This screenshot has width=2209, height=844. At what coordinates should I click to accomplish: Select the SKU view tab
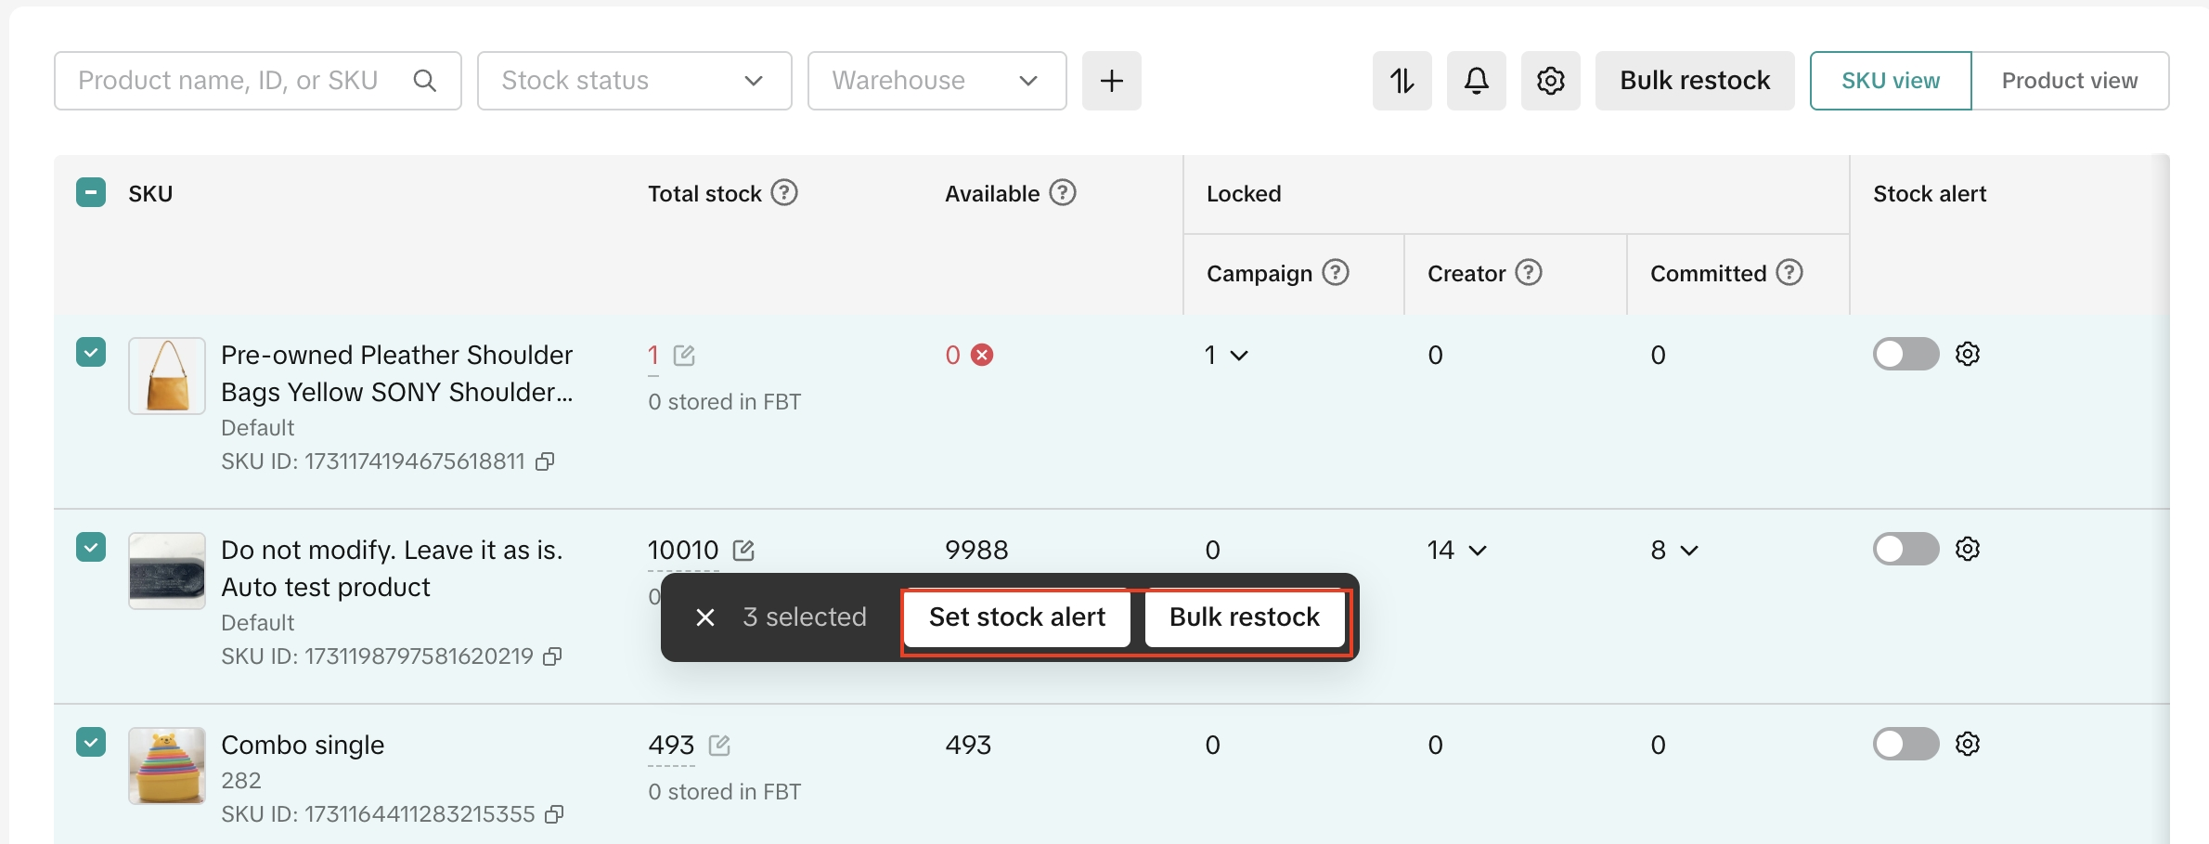click(x=1890, y=81)
